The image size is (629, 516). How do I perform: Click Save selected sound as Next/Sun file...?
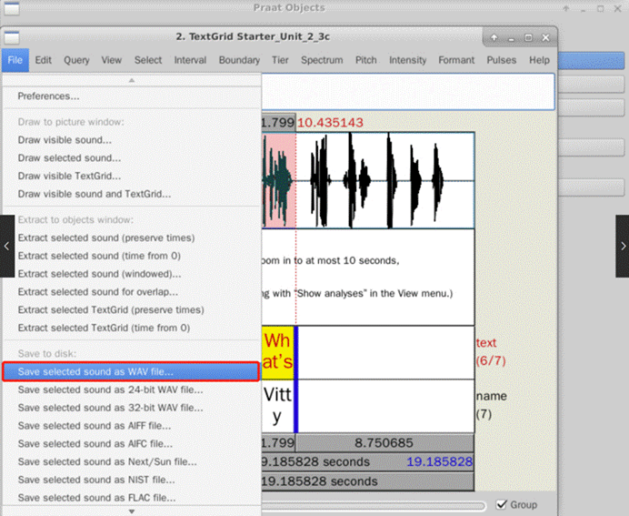coord(132,462)
